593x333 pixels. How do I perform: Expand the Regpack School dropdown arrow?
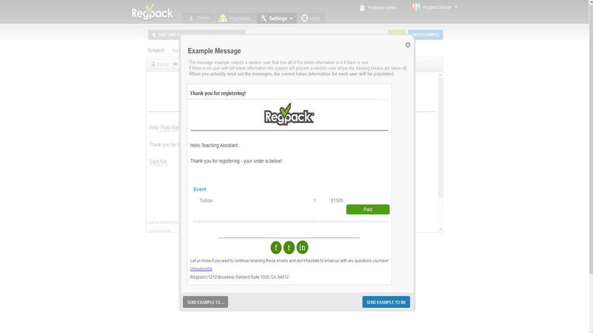456,7
